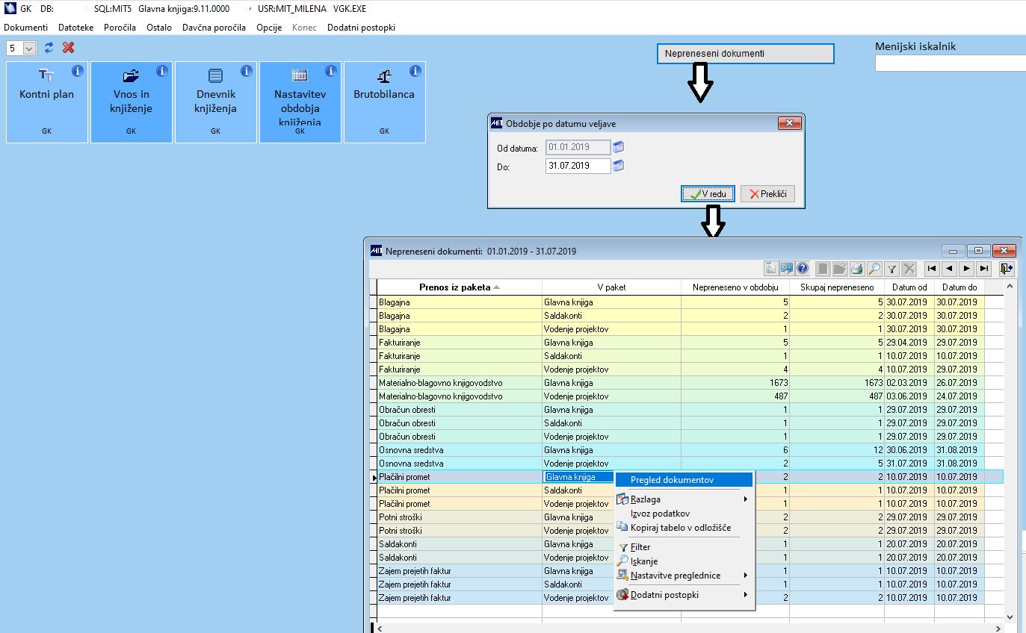
Task: Click the printer icon in Nepreneseni dokumenti toolbar
Action: (x=856, y=269)
